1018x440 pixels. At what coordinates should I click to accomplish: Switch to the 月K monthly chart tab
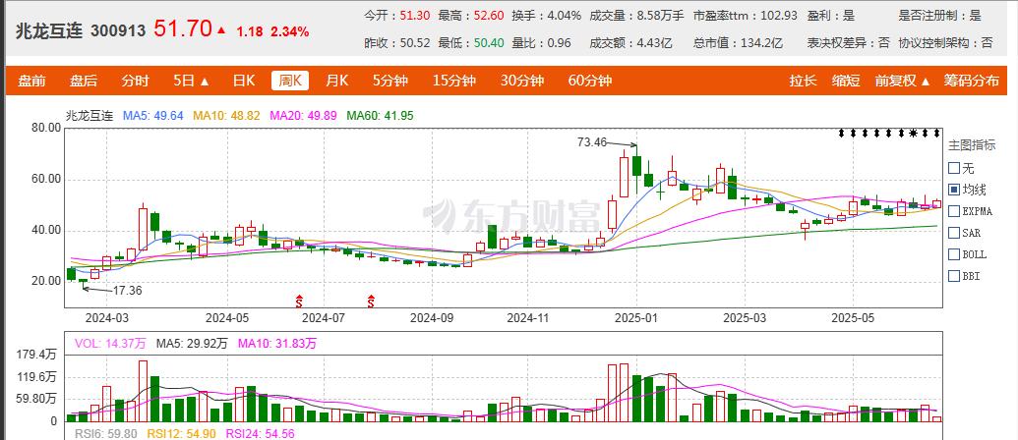click(337, 81)
